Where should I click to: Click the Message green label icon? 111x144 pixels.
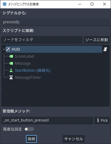(11, 63)
